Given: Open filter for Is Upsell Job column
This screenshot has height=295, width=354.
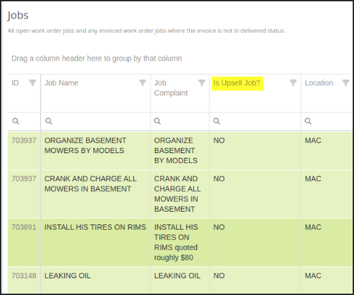Looking at the screenshot, I should [293, 83].
